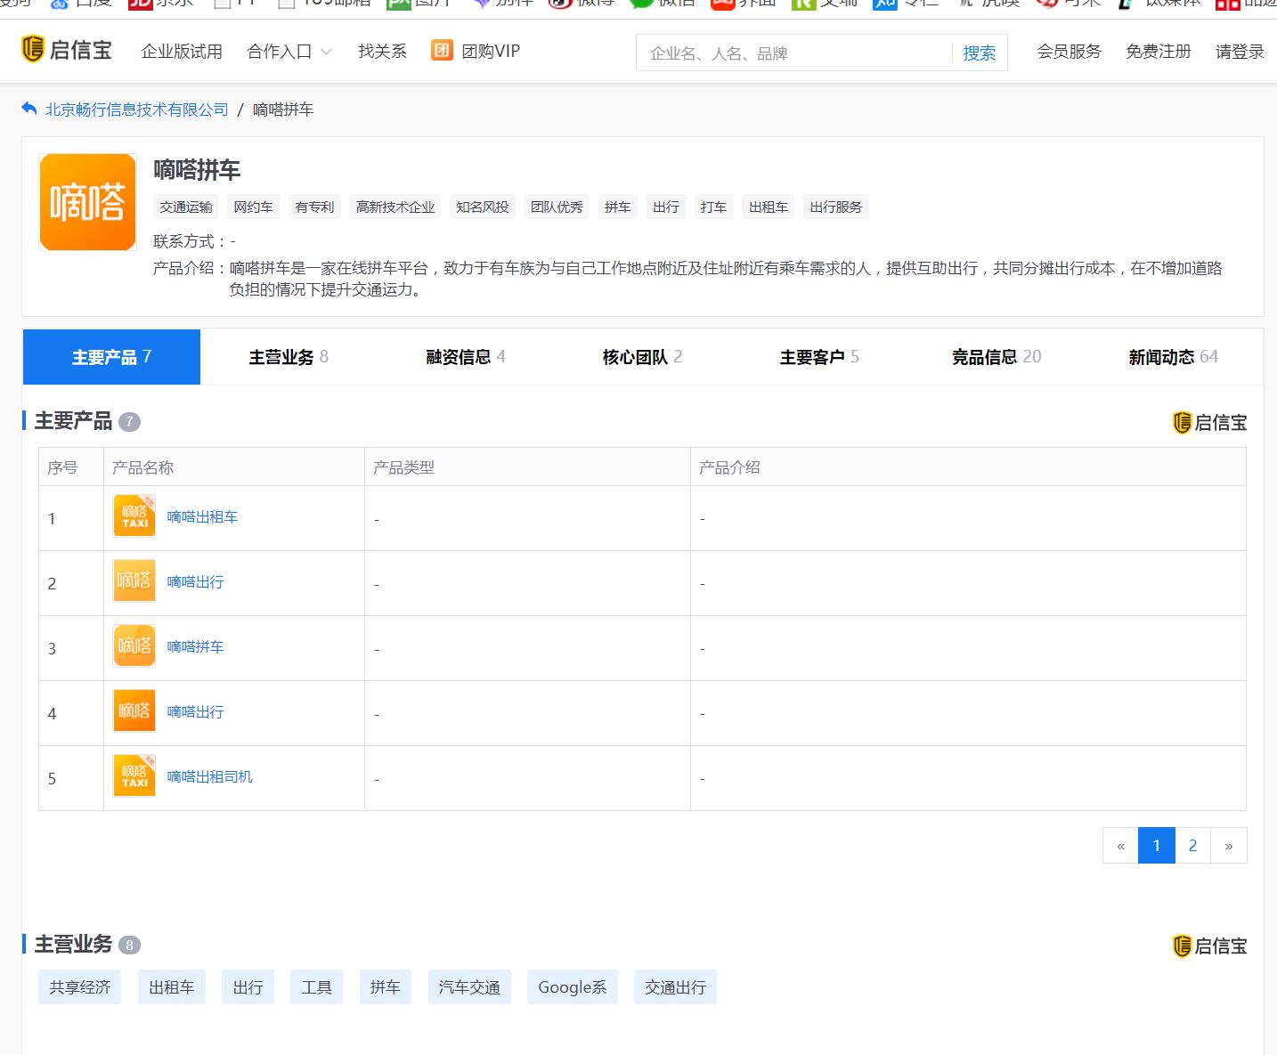Select the 拼车 tag under 主营业务
The height and width of the screenshot is (1055, 1277).
(386, 987)
